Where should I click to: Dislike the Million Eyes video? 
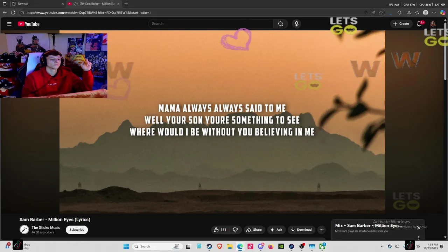(x=235, y=230)
